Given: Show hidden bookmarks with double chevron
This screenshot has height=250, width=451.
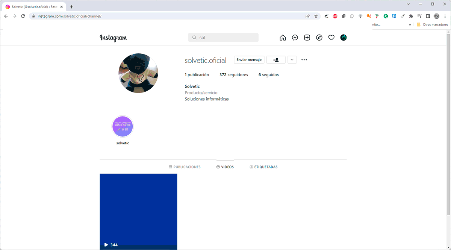Looking at the screenshot, I should [x=410, y=24].
